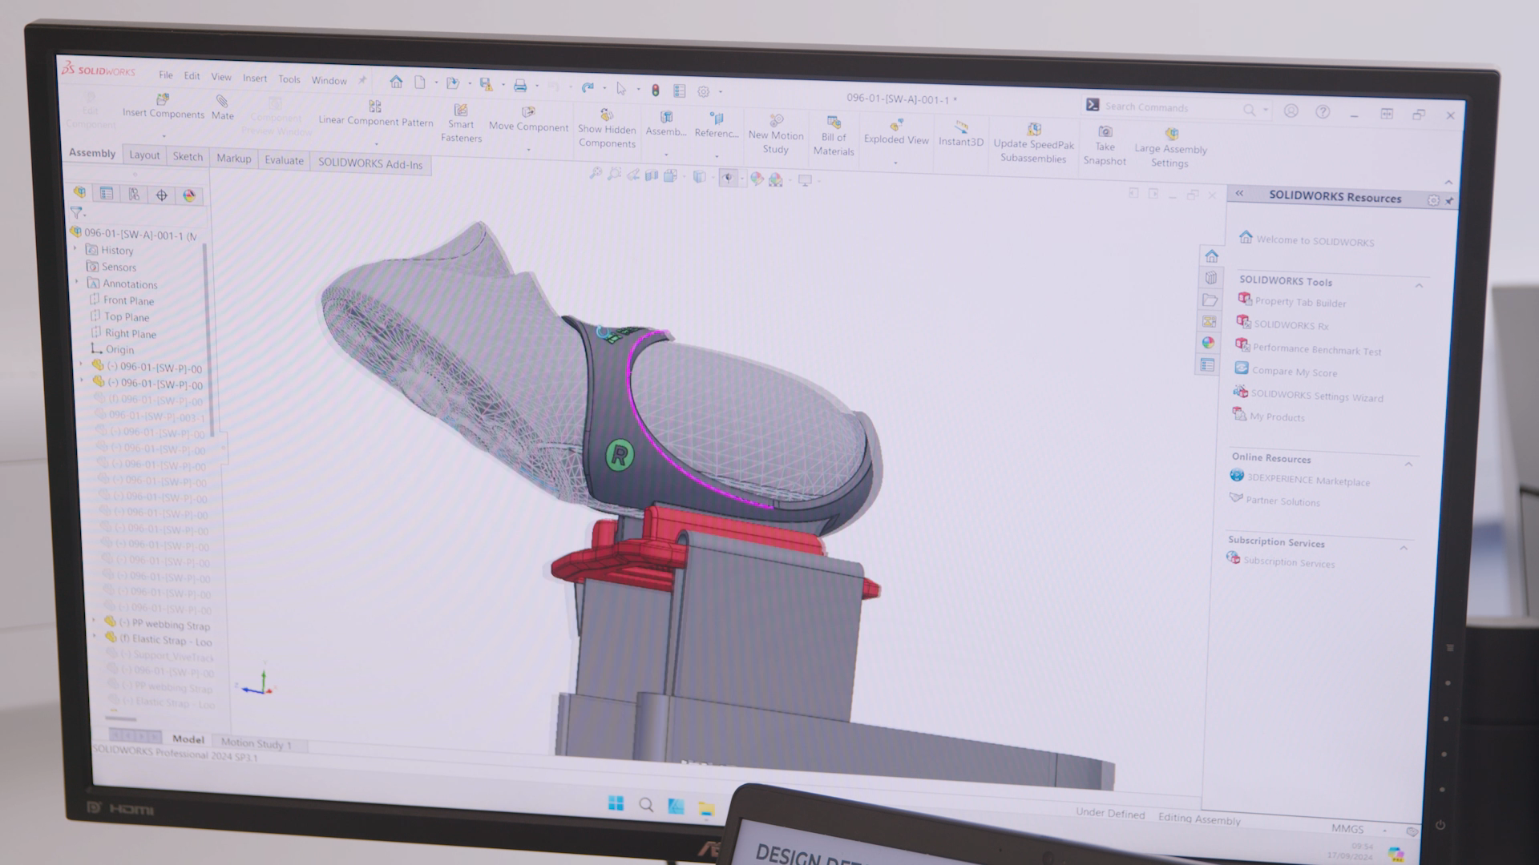
Task: Open File Explorer folder icon in task pane
Action: [x=1210, y=300]
